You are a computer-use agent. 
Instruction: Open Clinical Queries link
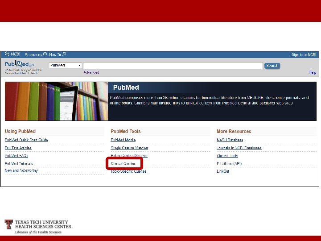[123, 163]
